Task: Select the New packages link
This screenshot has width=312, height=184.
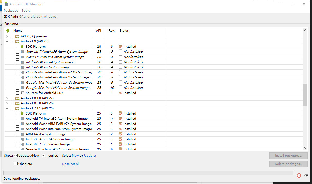Action: pyautogui.click(x=75, y=156)
